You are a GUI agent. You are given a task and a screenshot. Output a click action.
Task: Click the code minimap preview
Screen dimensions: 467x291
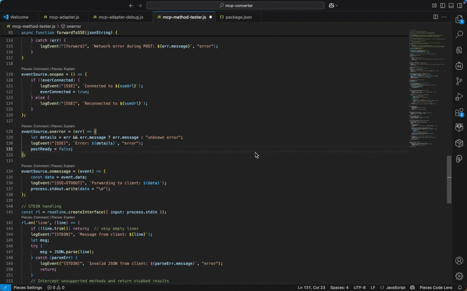(x=428, y=88)
